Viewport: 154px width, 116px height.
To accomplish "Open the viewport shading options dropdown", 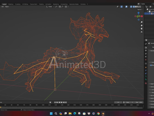I will (142, 7).
